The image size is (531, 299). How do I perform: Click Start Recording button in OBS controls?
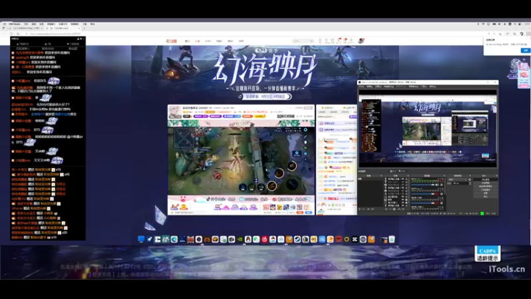(486, 183)
